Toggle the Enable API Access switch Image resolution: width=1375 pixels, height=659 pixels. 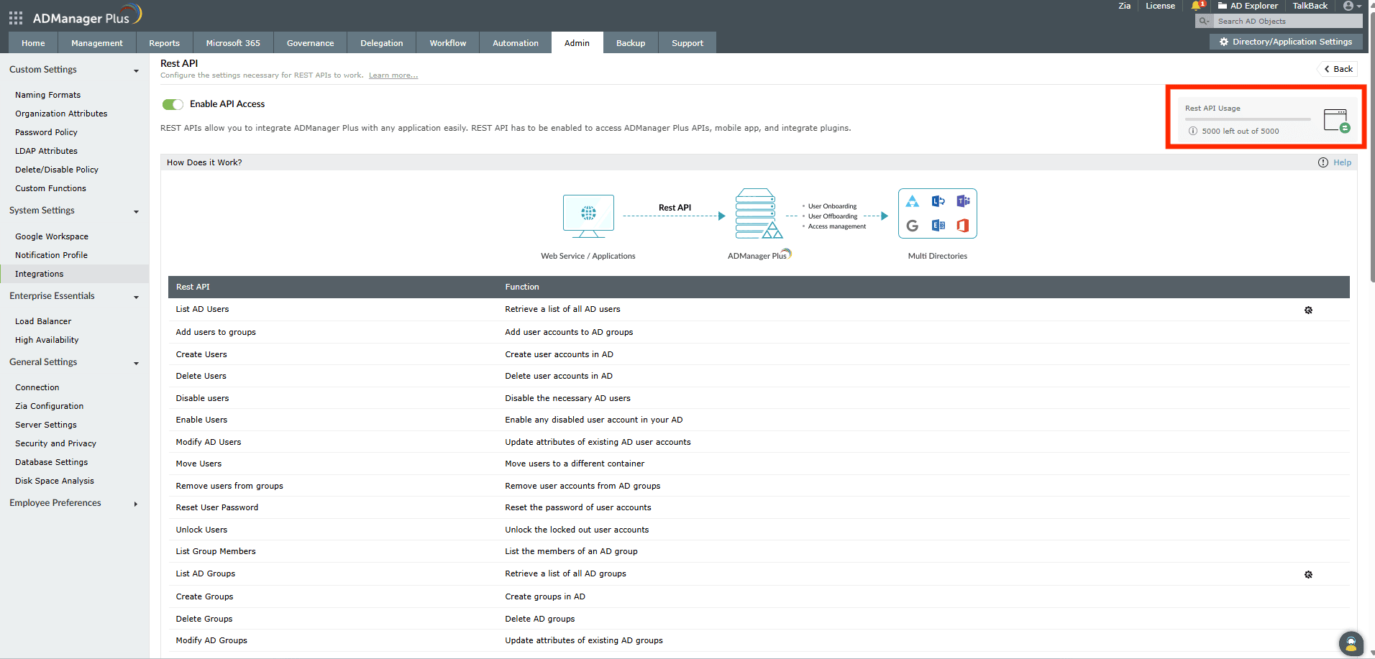[173, 104]
